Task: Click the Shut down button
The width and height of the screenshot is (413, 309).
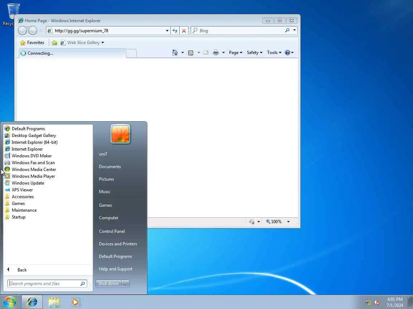Action: click(x=108, y=284)
